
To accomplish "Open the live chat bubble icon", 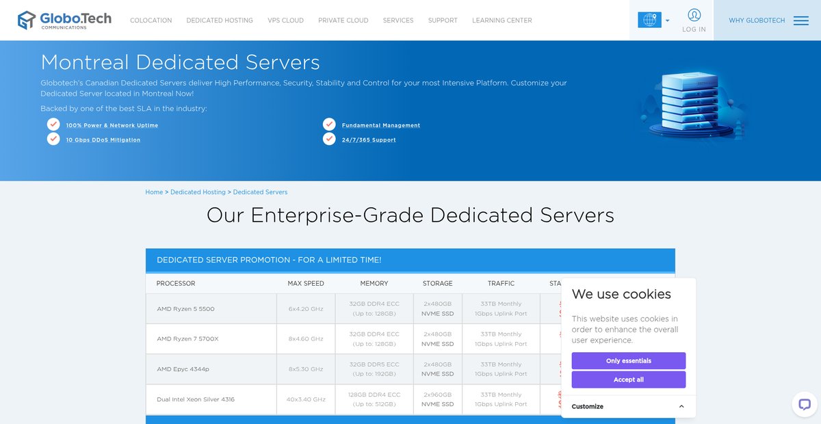I will (805, 403).
